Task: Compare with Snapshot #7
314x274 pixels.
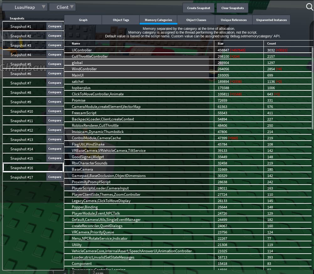Action: (55, 83)
